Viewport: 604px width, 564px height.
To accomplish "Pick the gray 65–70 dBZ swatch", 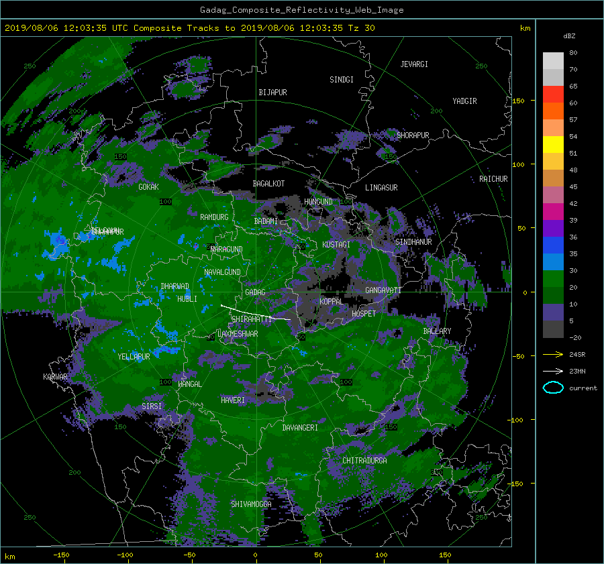I will pyautogui.click(x=553, y=77).
